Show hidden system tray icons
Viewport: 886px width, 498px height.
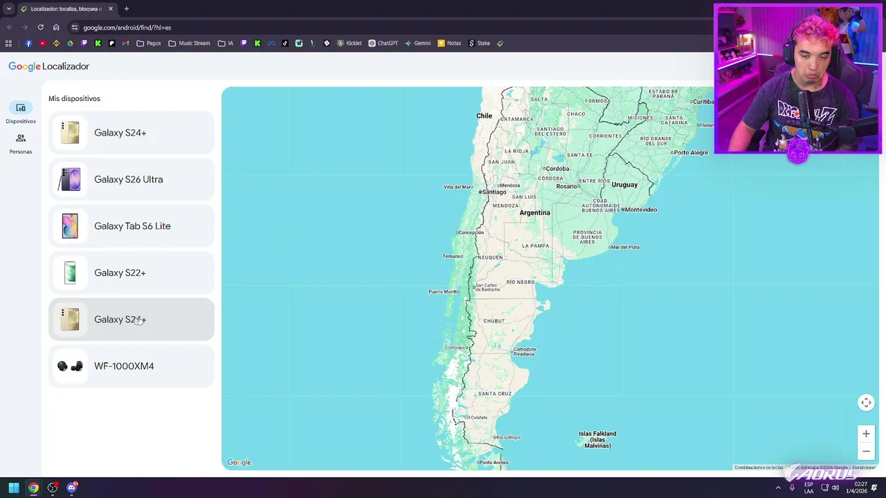(778, 488)
